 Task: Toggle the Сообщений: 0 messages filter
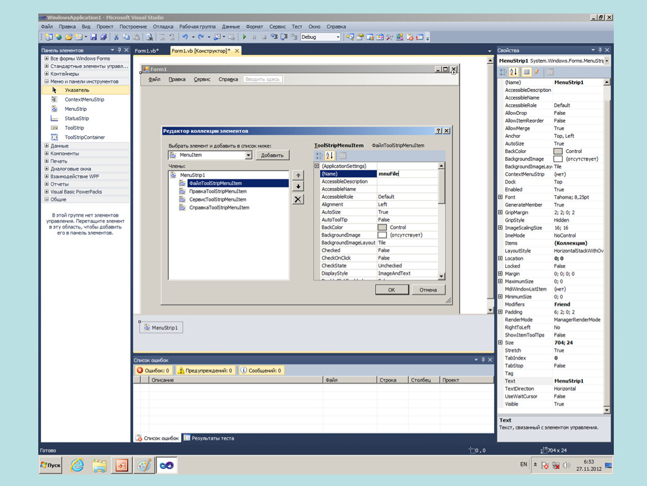[261, 371]
